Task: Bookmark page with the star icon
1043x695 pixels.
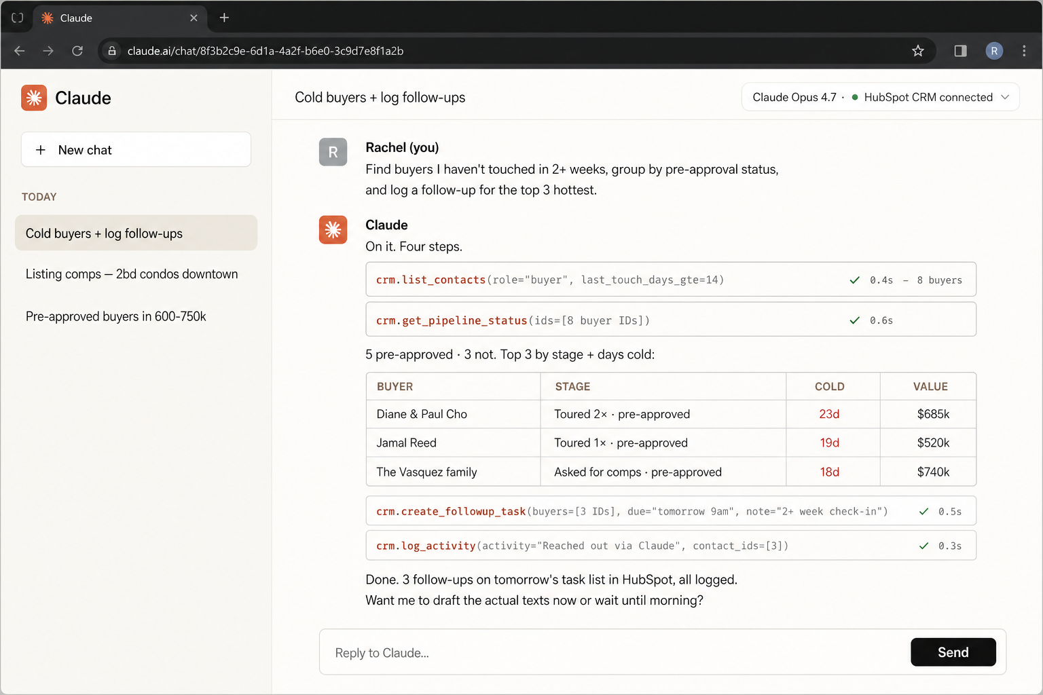Action: pyautogui.click(x=918, y=51)
